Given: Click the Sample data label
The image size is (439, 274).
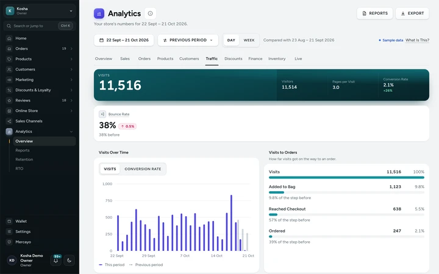Looking at the screenshot, I should click(393, 40).
